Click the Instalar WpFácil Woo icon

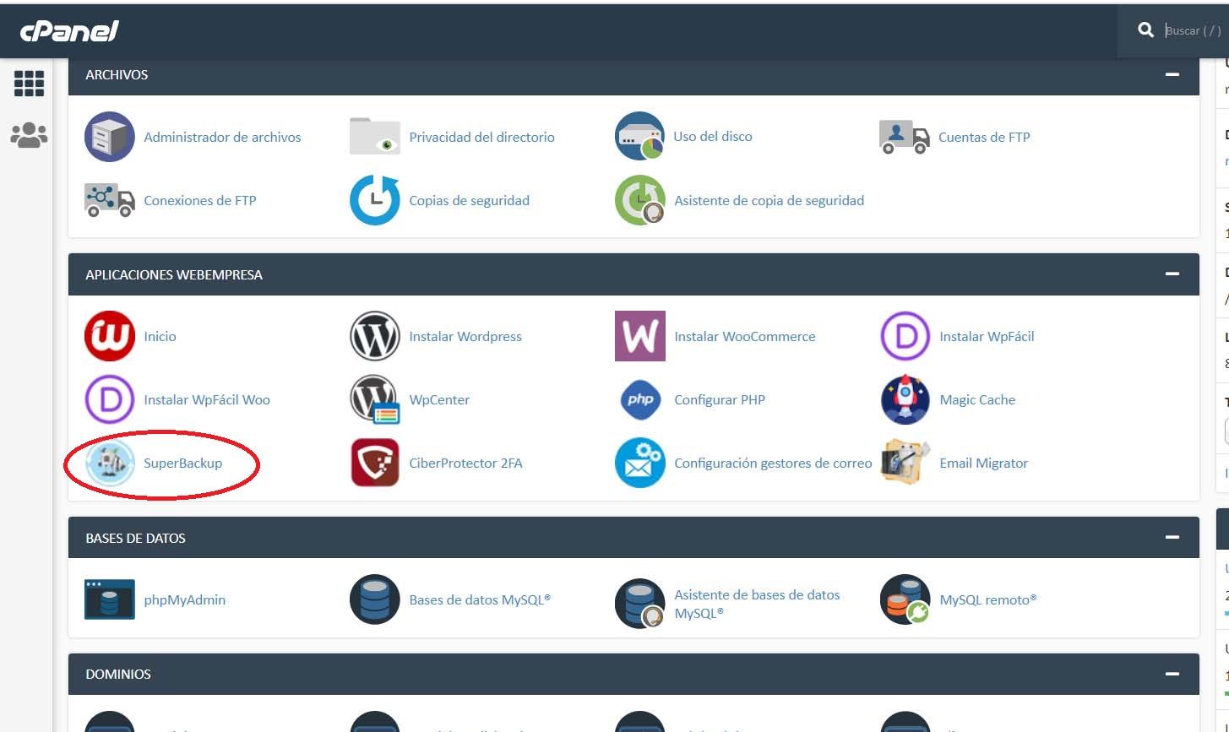(x=110, y=399)
